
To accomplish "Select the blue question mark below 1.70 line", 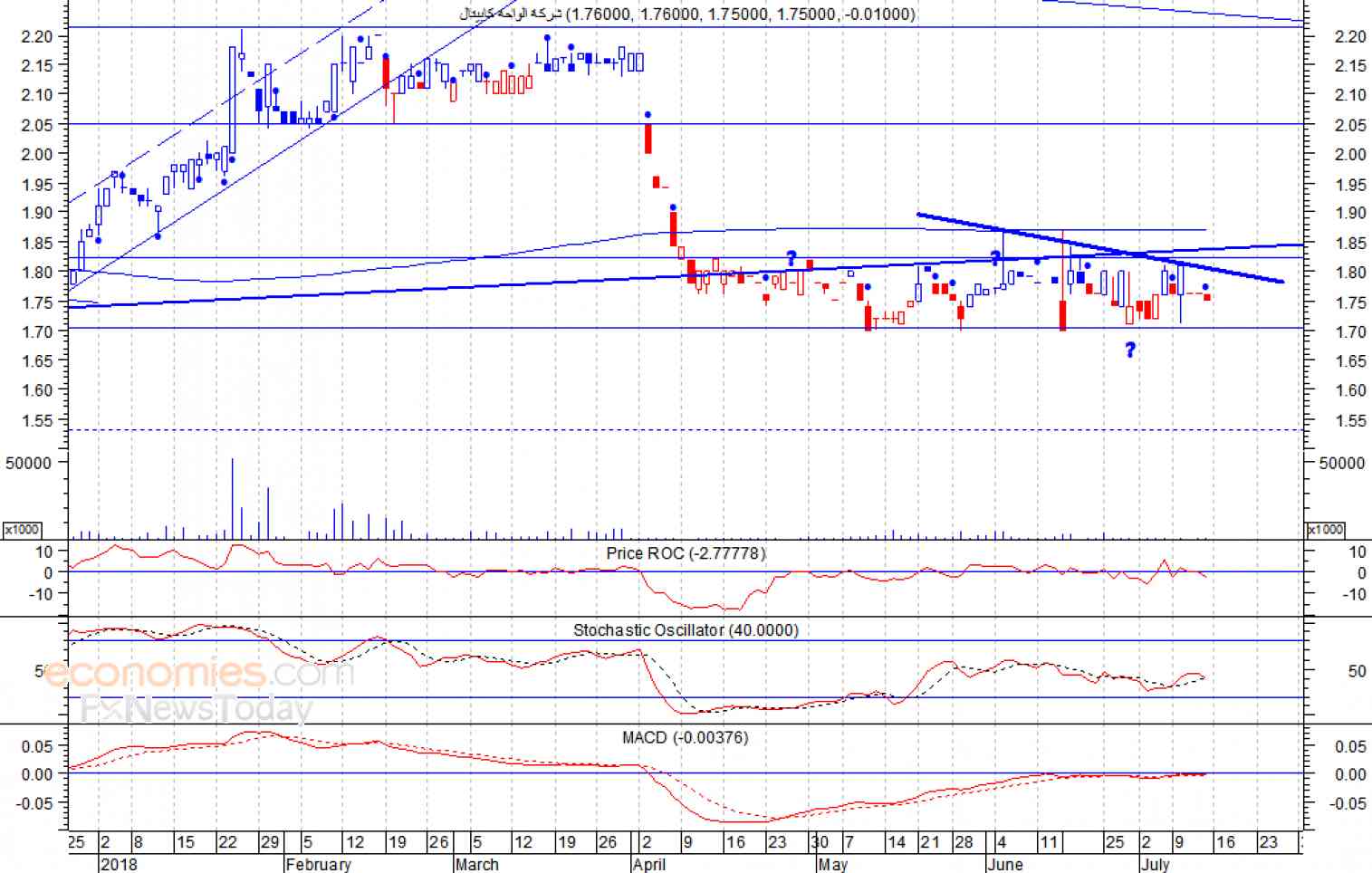I will click(x=1130, y=350).
